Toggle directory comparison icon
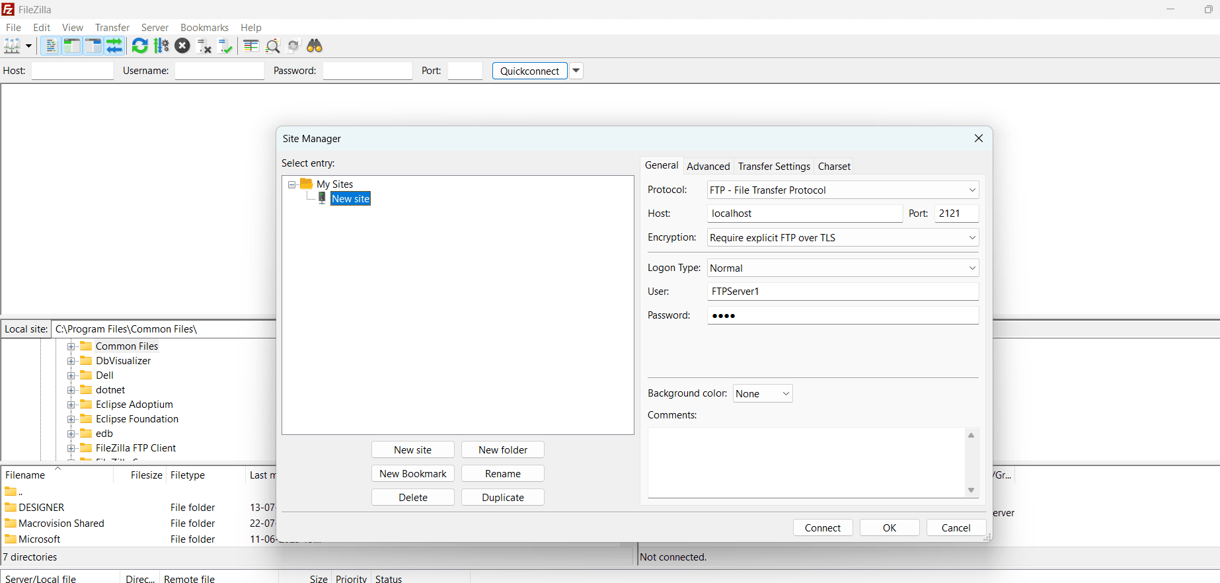 (272, 46)
